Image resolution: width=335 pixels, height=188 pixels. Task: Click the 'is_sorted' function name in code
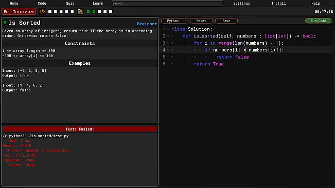(x=206, y=36)
